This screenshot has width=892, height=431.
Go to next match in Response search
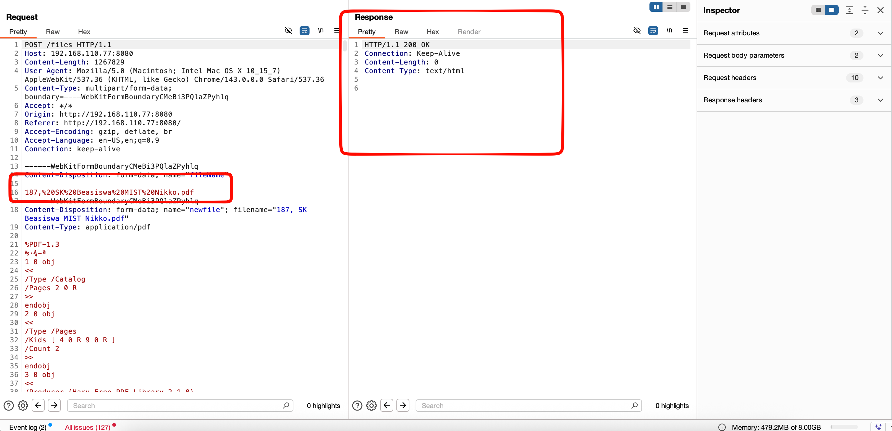(x=403, y=405)
